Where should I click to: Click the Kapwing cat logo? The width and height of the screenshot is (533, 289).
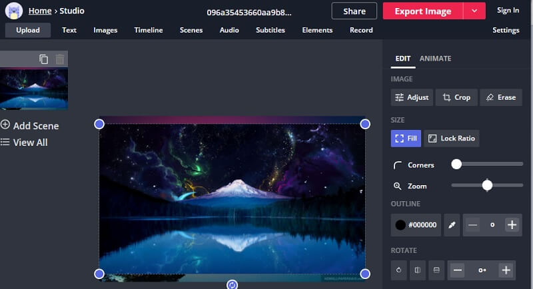coord(13,11)
